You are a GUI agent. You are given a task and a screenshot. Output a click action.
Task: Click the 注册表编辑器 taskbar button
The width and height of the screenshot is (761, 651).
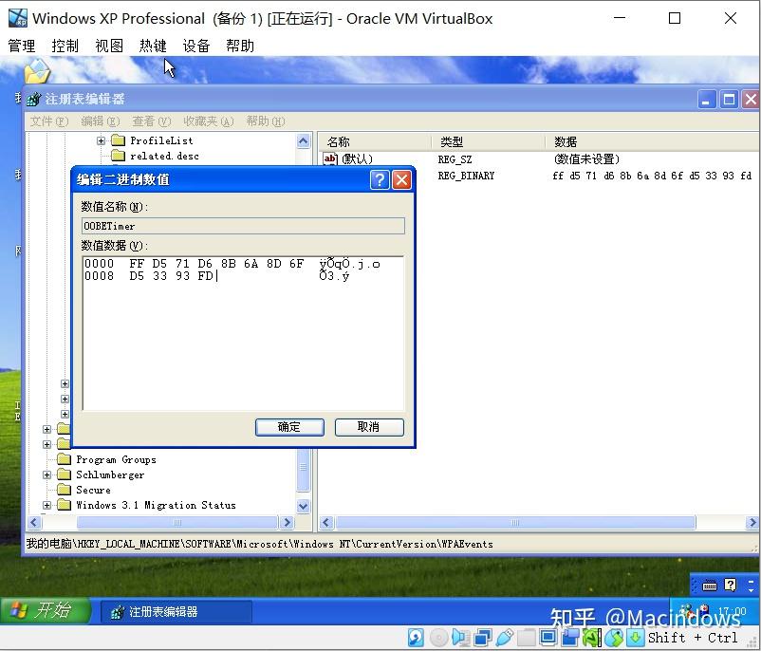pyautogui.click(x=176, y=612)
